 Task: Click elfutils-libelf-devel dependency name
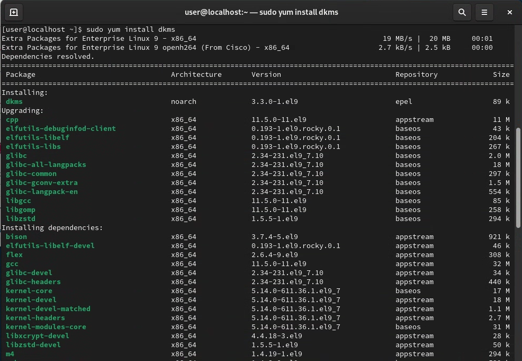tap(50, 245)
